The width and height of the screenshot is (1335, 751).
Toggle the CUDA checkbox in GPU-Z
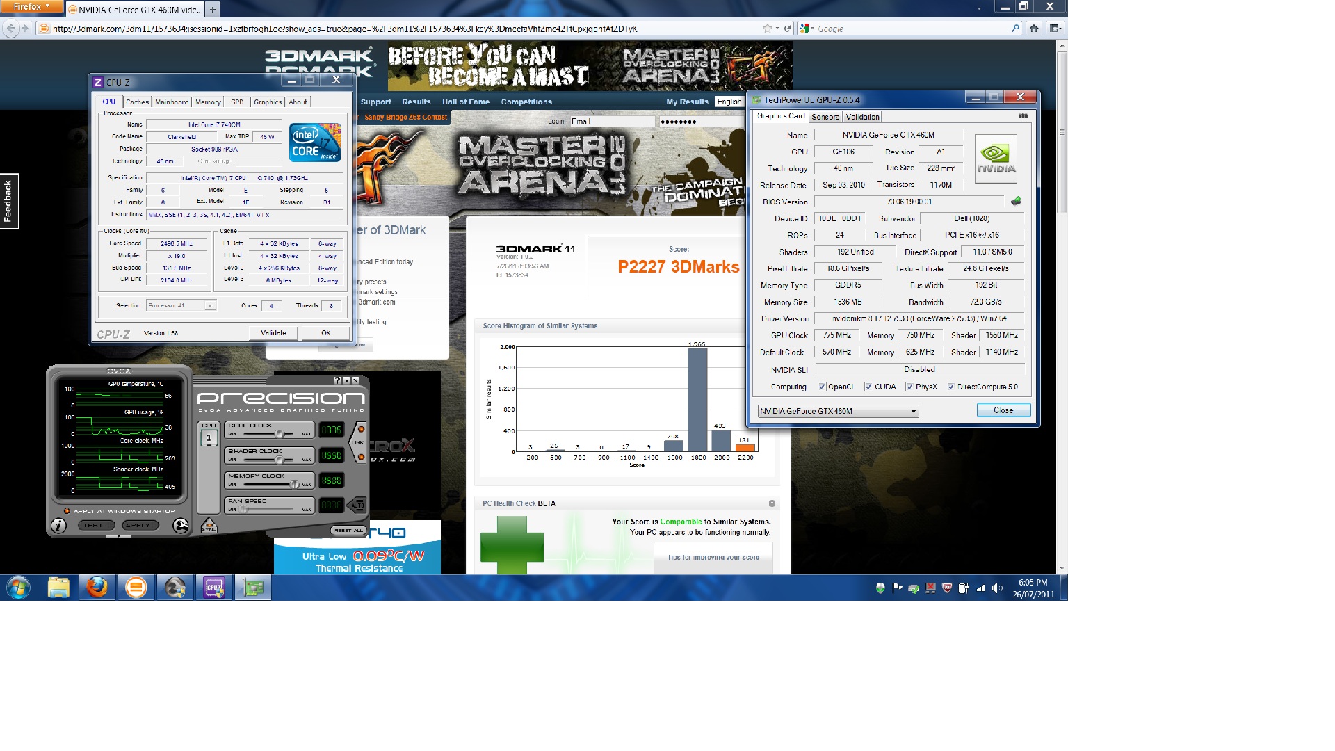pos(868,387)
